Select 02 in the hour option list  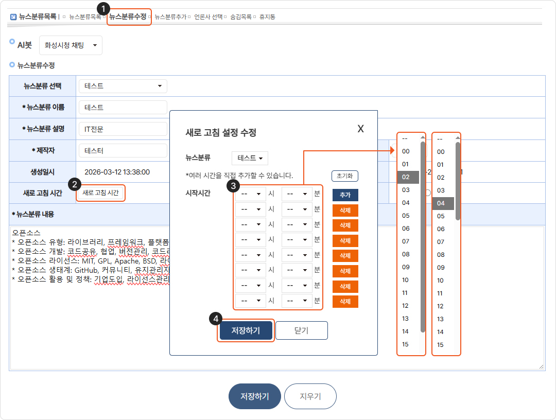(407, 177)
